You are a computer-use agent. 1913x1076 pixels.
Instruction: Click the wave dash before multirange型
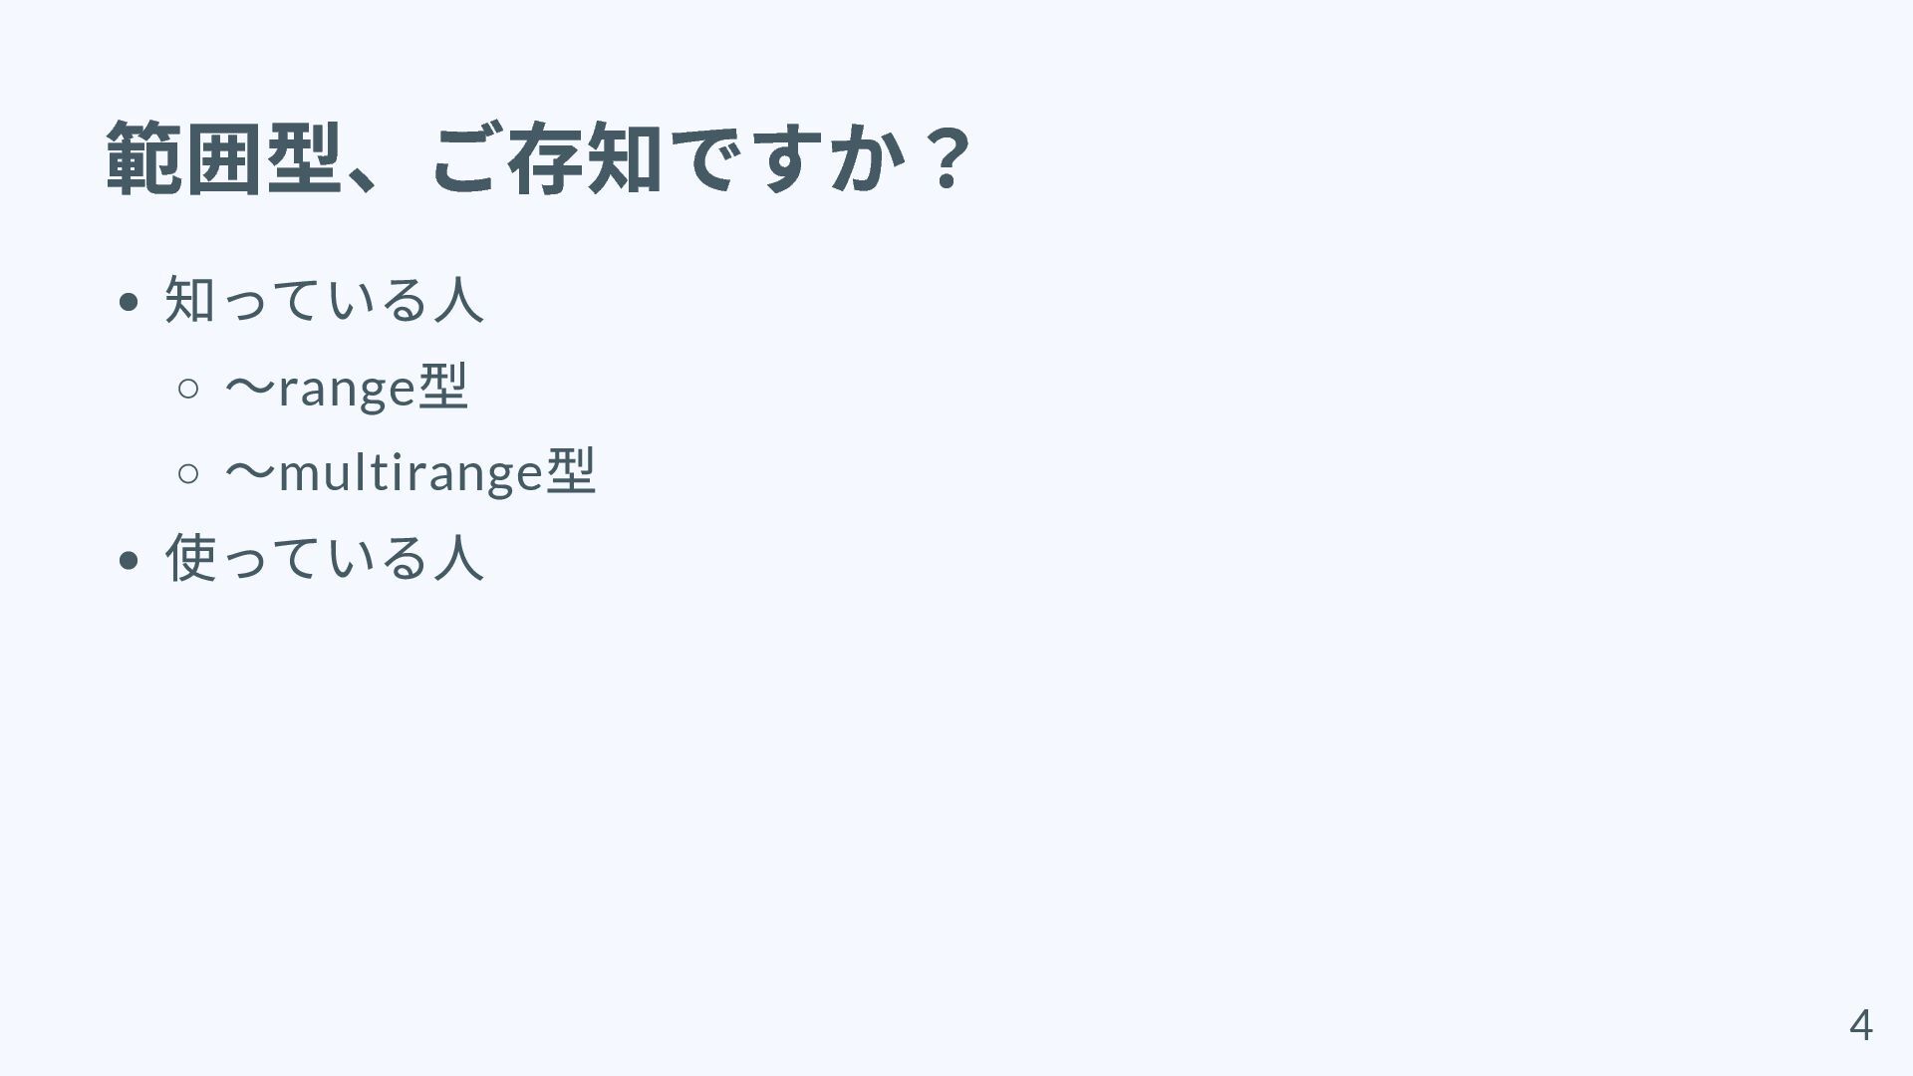(x=250, y=471)
